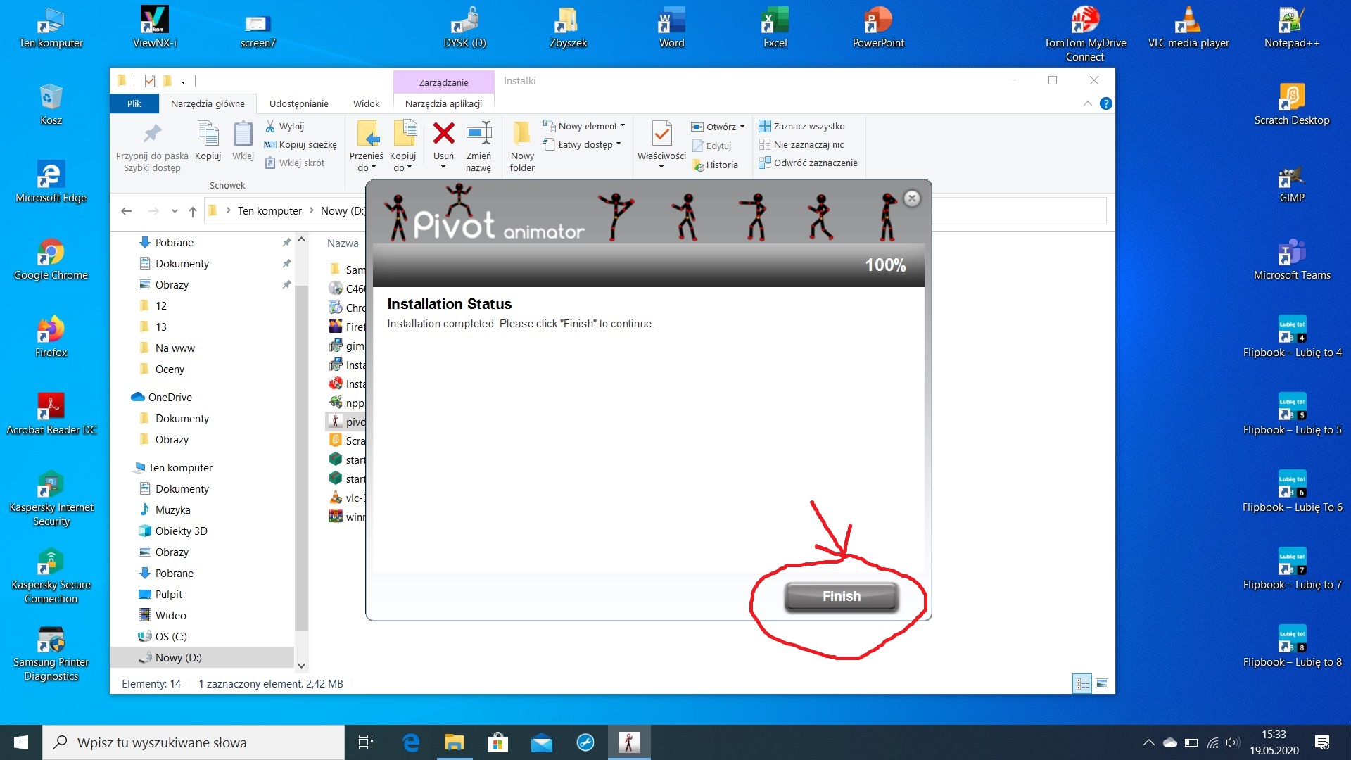Image resolution: width=1351 pixels, height=760 pixels.
Task: Open the ViewNX-i desktop shortcut
Action: pyautogui.click(x=155, y=28)
